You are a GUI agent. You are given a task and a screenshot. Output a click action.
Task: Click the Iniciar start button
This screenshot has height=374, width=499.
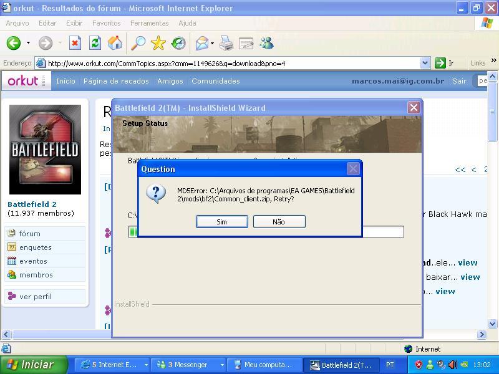34,365
